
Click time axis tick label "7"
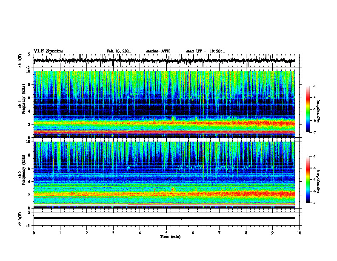pos(220,233)
